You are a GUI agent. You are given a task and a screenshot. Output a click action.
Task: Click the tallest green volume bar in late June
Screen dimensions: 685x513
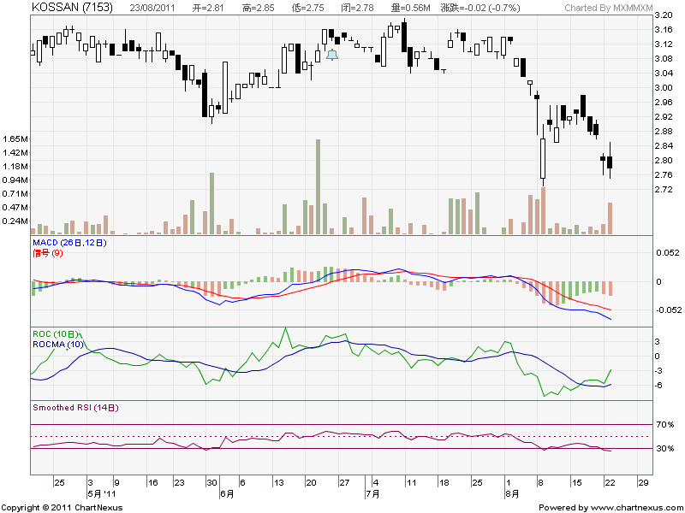click(318, 186)
